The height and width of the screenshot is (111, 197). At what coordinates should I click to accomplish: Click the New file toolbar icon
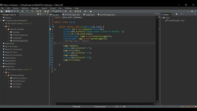pos(2,11)
